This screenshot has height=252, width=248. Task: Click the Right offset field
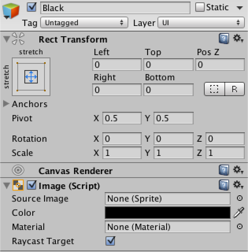pyautogui.click(x=117, y=90)
